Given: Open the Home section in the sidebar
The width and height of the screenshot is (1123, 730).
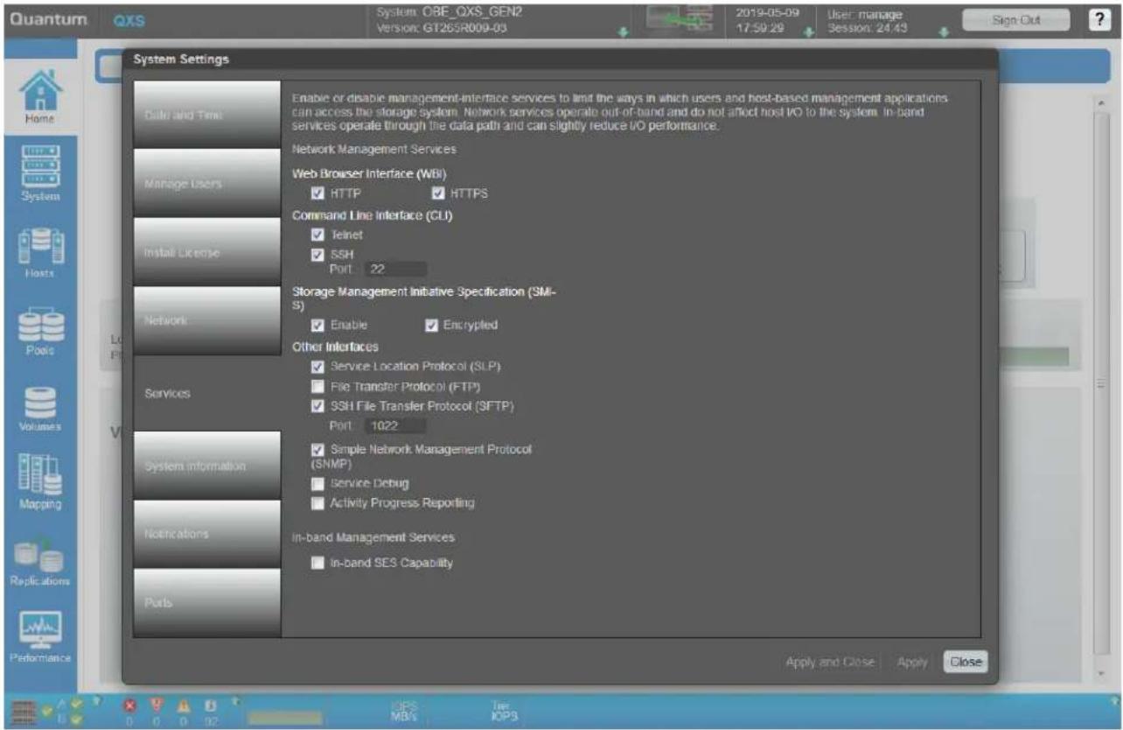Looking at the screenshot, I should (x=39, y=96).
